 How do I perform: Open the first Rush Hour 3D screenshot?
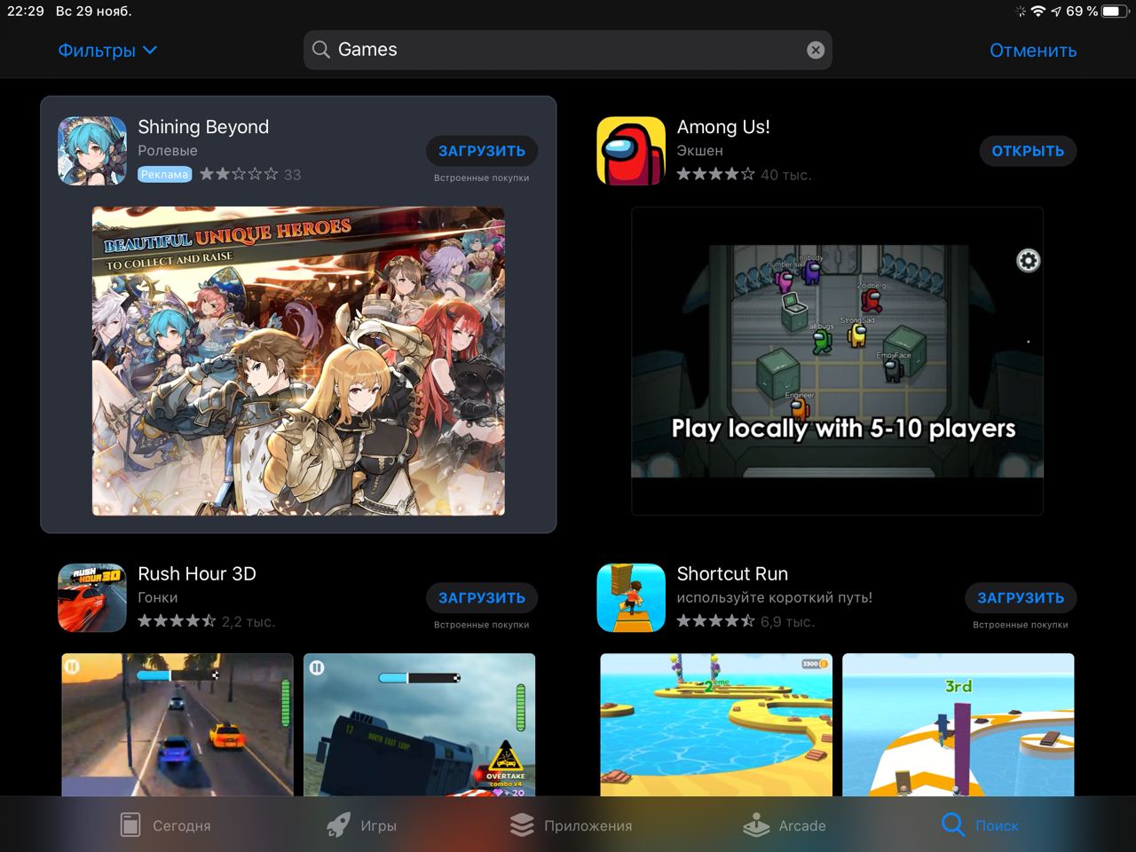pyautogui.click(x=177, y=724)
